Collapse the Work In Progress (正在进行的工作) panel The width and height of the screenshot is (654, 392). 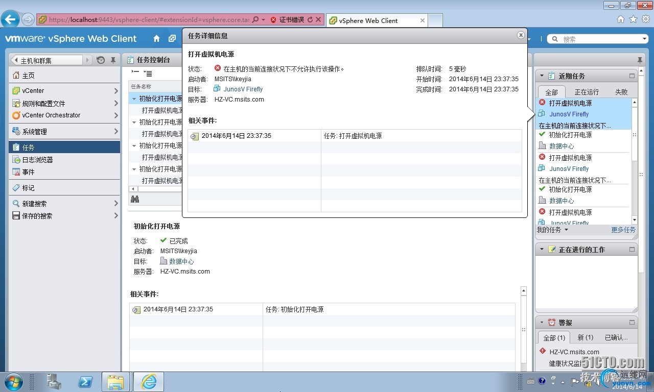pos(541,250)
